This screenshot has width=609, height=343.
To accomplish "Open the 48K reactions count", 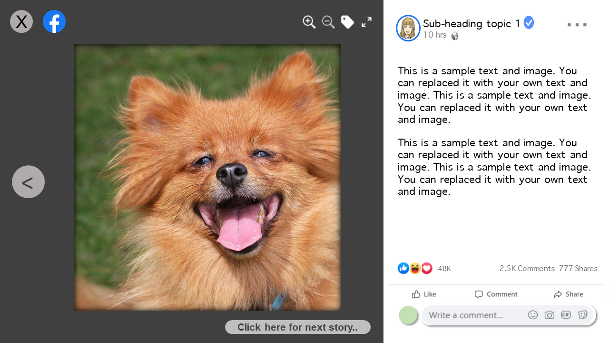I will pyautogui.click(x=444, y=269).
